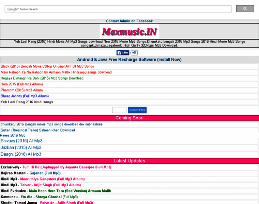This screenshot has width=259, height=204.
Task: Open Black (2015) Bengali Movie songs link
Action: click(47, 66)
